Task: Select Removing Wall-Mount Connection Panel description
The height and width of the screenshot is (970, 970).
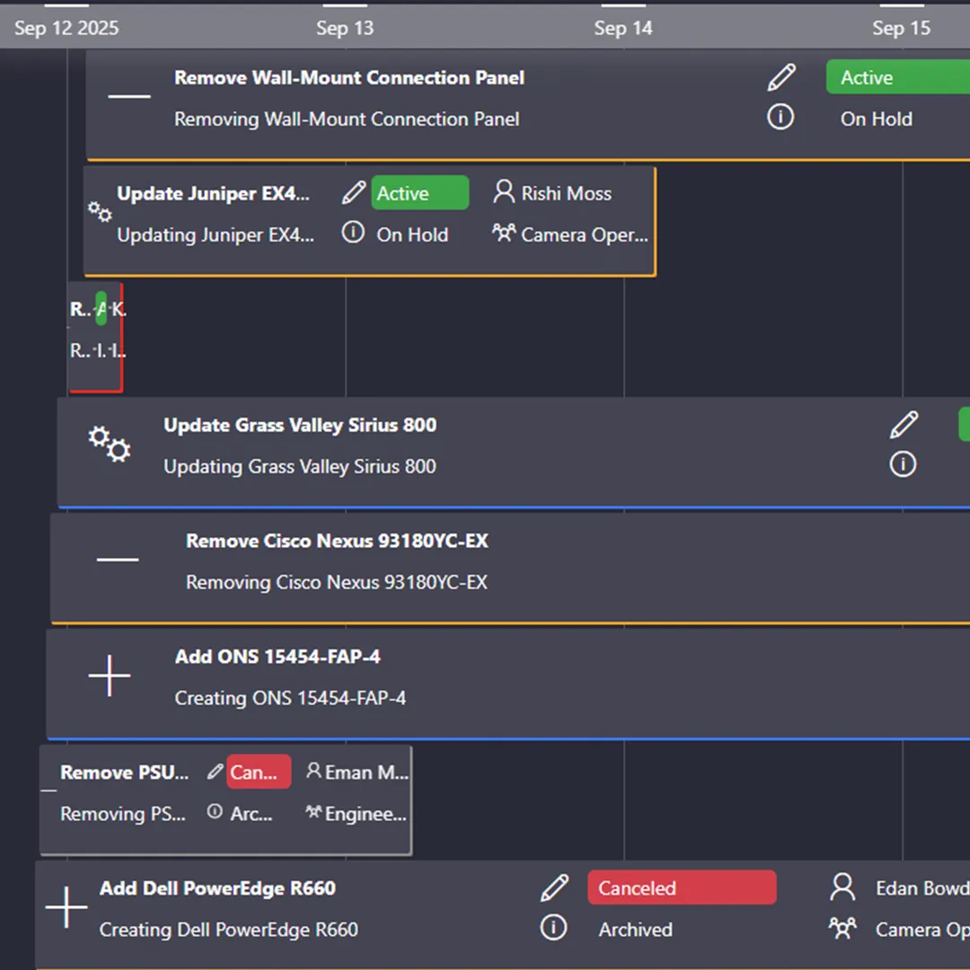Action: pos(347,119)
